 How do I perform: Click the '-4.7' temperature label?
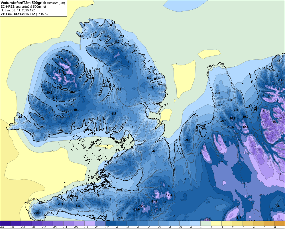pos(73,92)
